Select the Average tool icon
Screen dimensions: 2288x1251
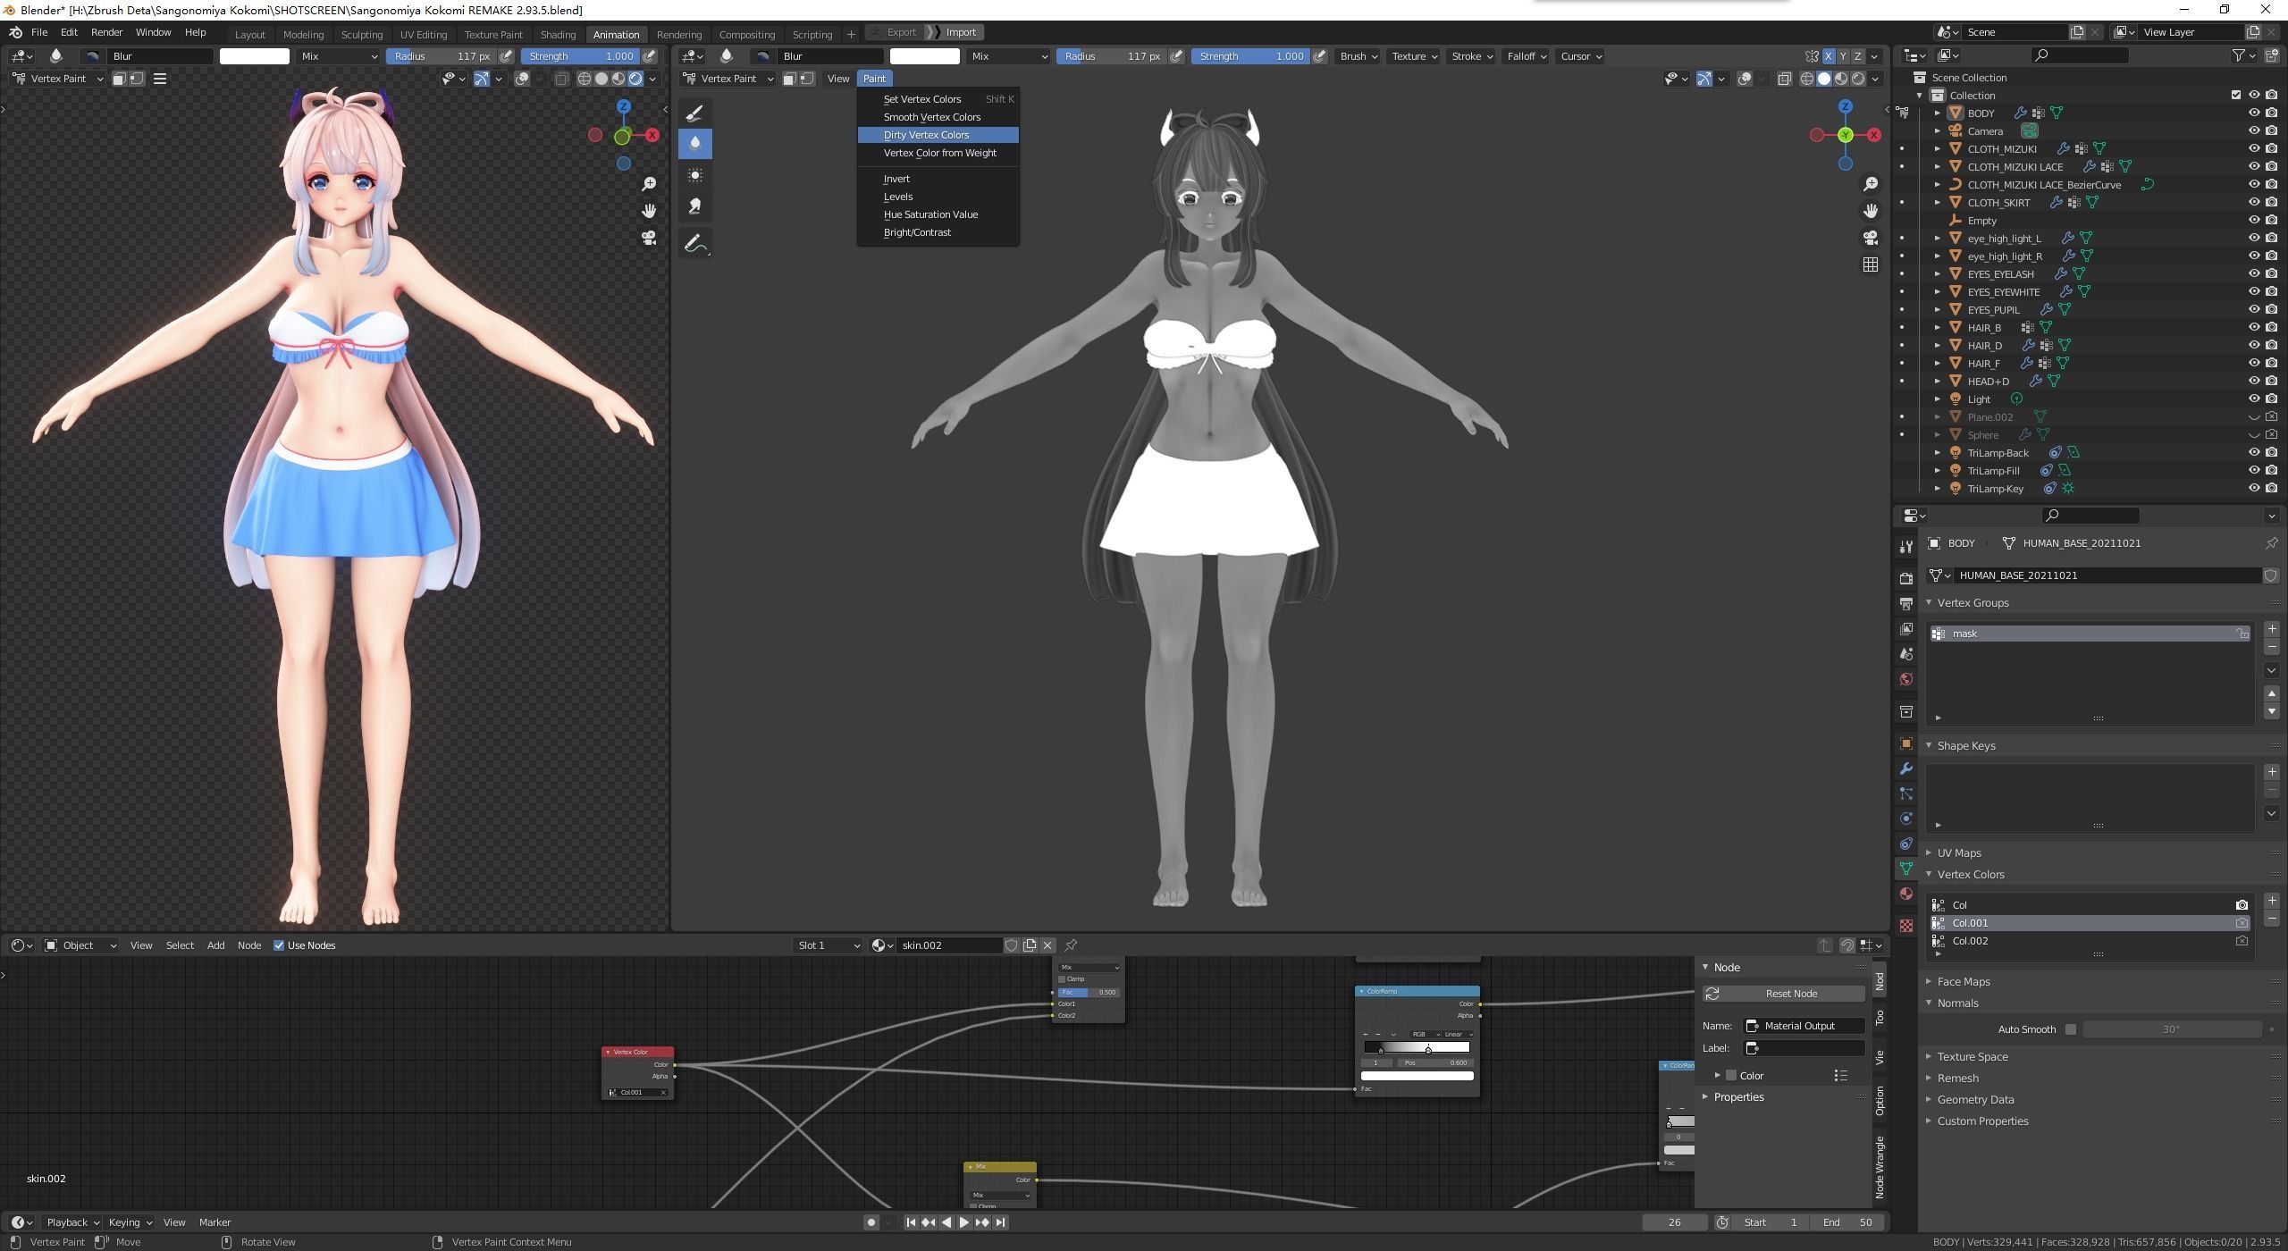click(695, 175)
